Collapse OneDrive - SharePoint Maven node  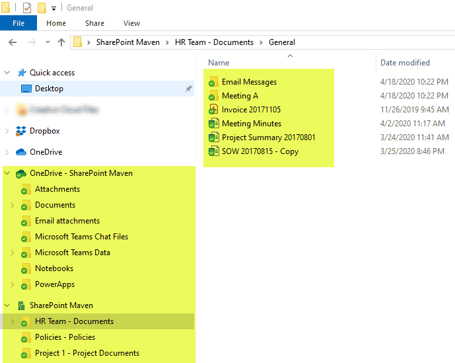click(x=7, y=173)
